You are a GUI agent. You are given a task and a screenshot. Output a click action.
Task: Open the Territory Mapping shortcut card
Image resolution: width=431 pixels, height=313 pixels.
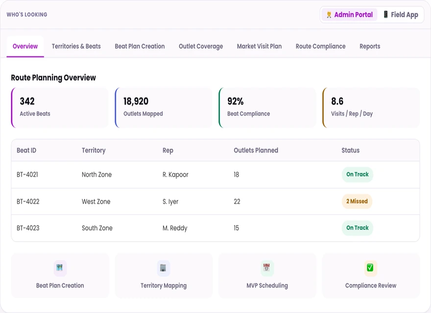point(164,276)
